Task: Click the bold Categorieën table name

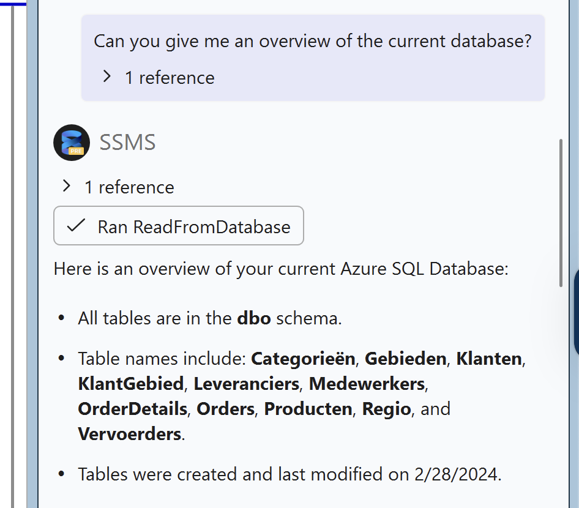Action: [302, 359]
